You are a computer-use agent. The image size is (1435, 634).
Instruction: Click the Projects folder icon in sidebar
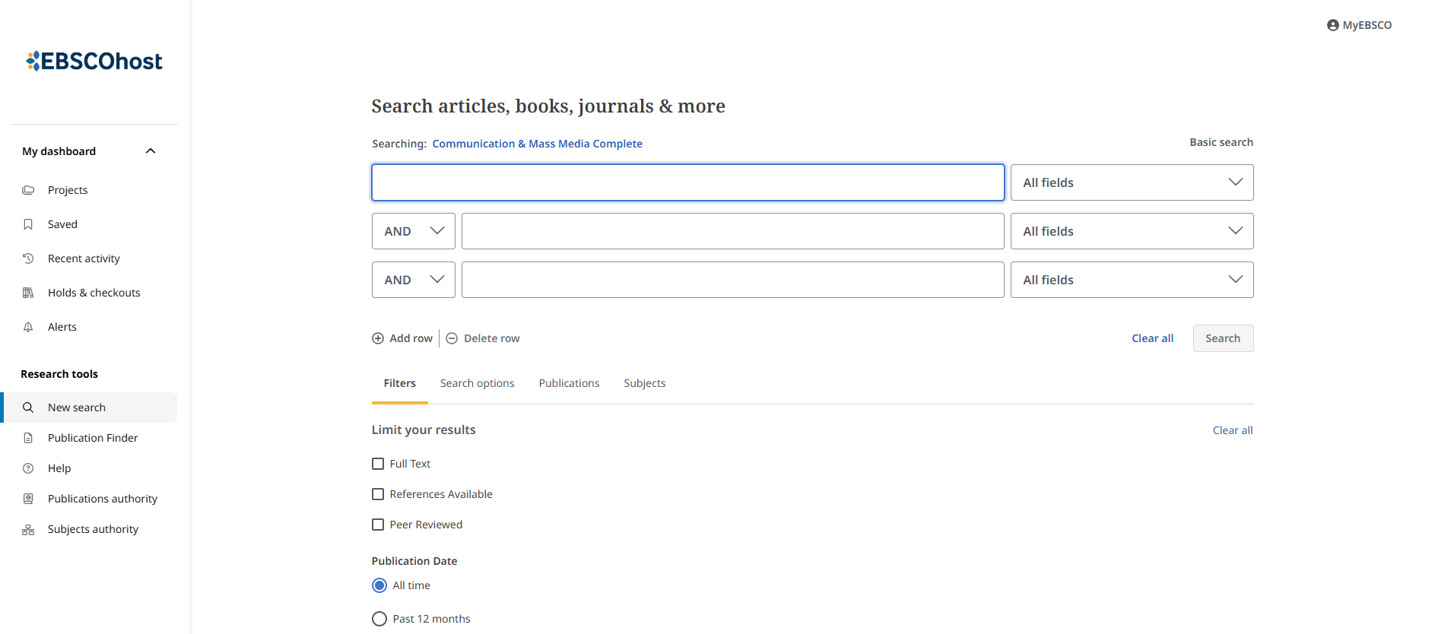(28, 190)
